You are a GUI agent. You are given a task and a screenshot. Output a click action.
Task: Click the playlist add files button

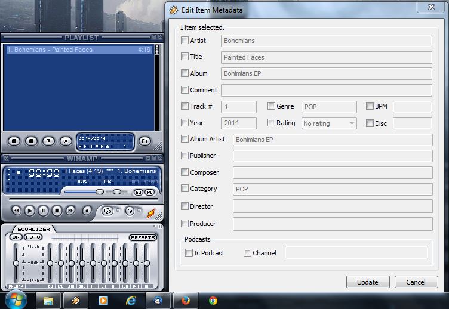14,141
